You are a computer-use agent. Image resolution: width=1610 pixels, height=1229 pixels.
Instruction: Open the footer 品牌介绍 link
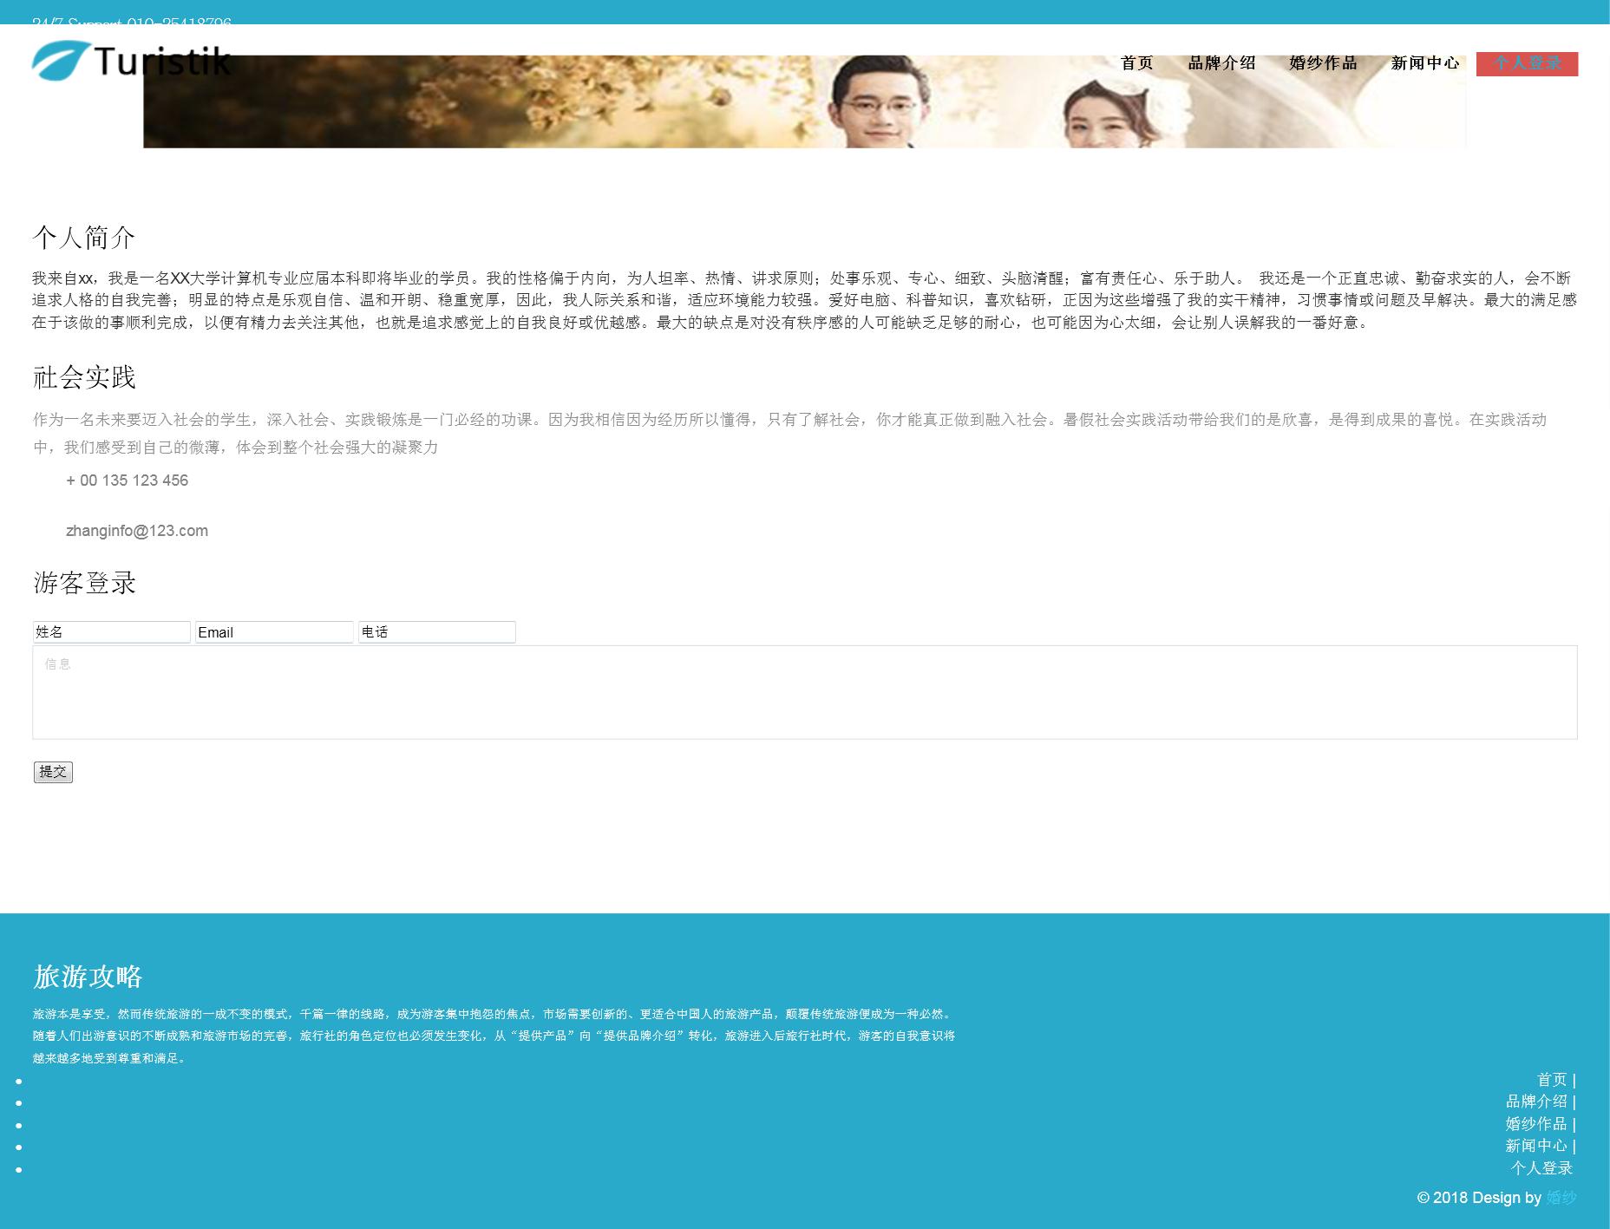pos(1536,1102)
